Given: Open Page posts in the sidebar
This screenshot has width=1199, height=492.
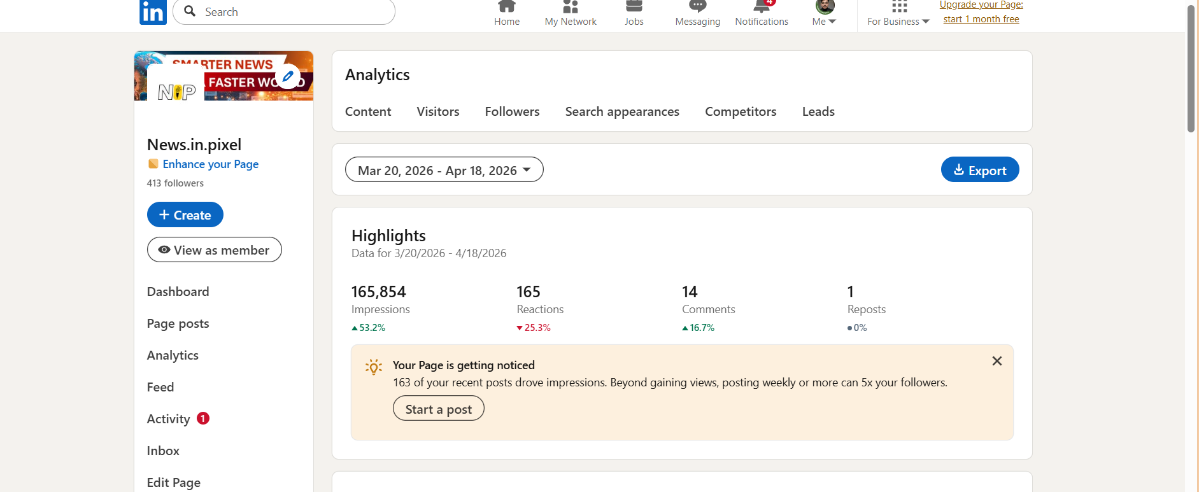Looking at the screenshot, I should point(178,323).
